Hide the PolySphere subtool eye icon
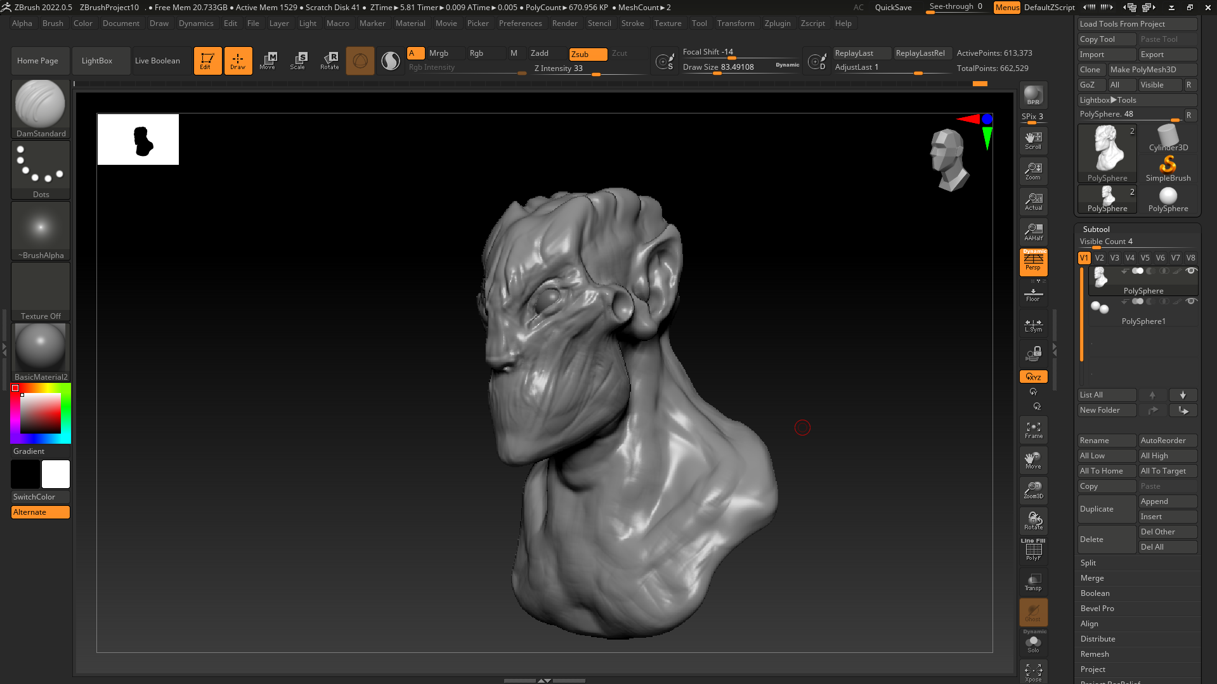Screen dimensions: 1217x684 click(x=1191, y=271)
